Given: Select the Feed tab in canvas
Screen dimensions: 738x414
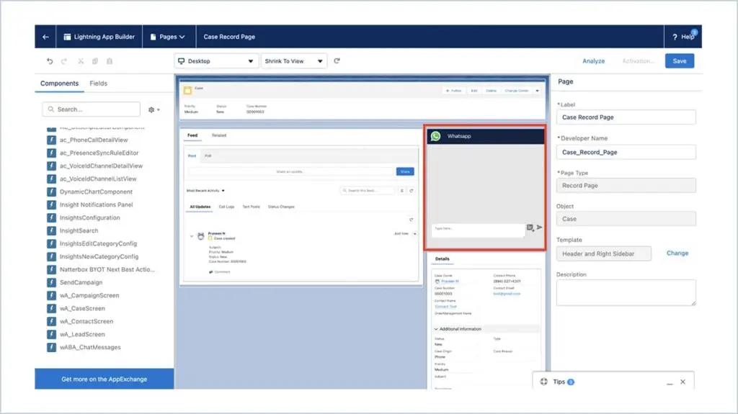Looking at the screenshot, I should pos(192,135).
